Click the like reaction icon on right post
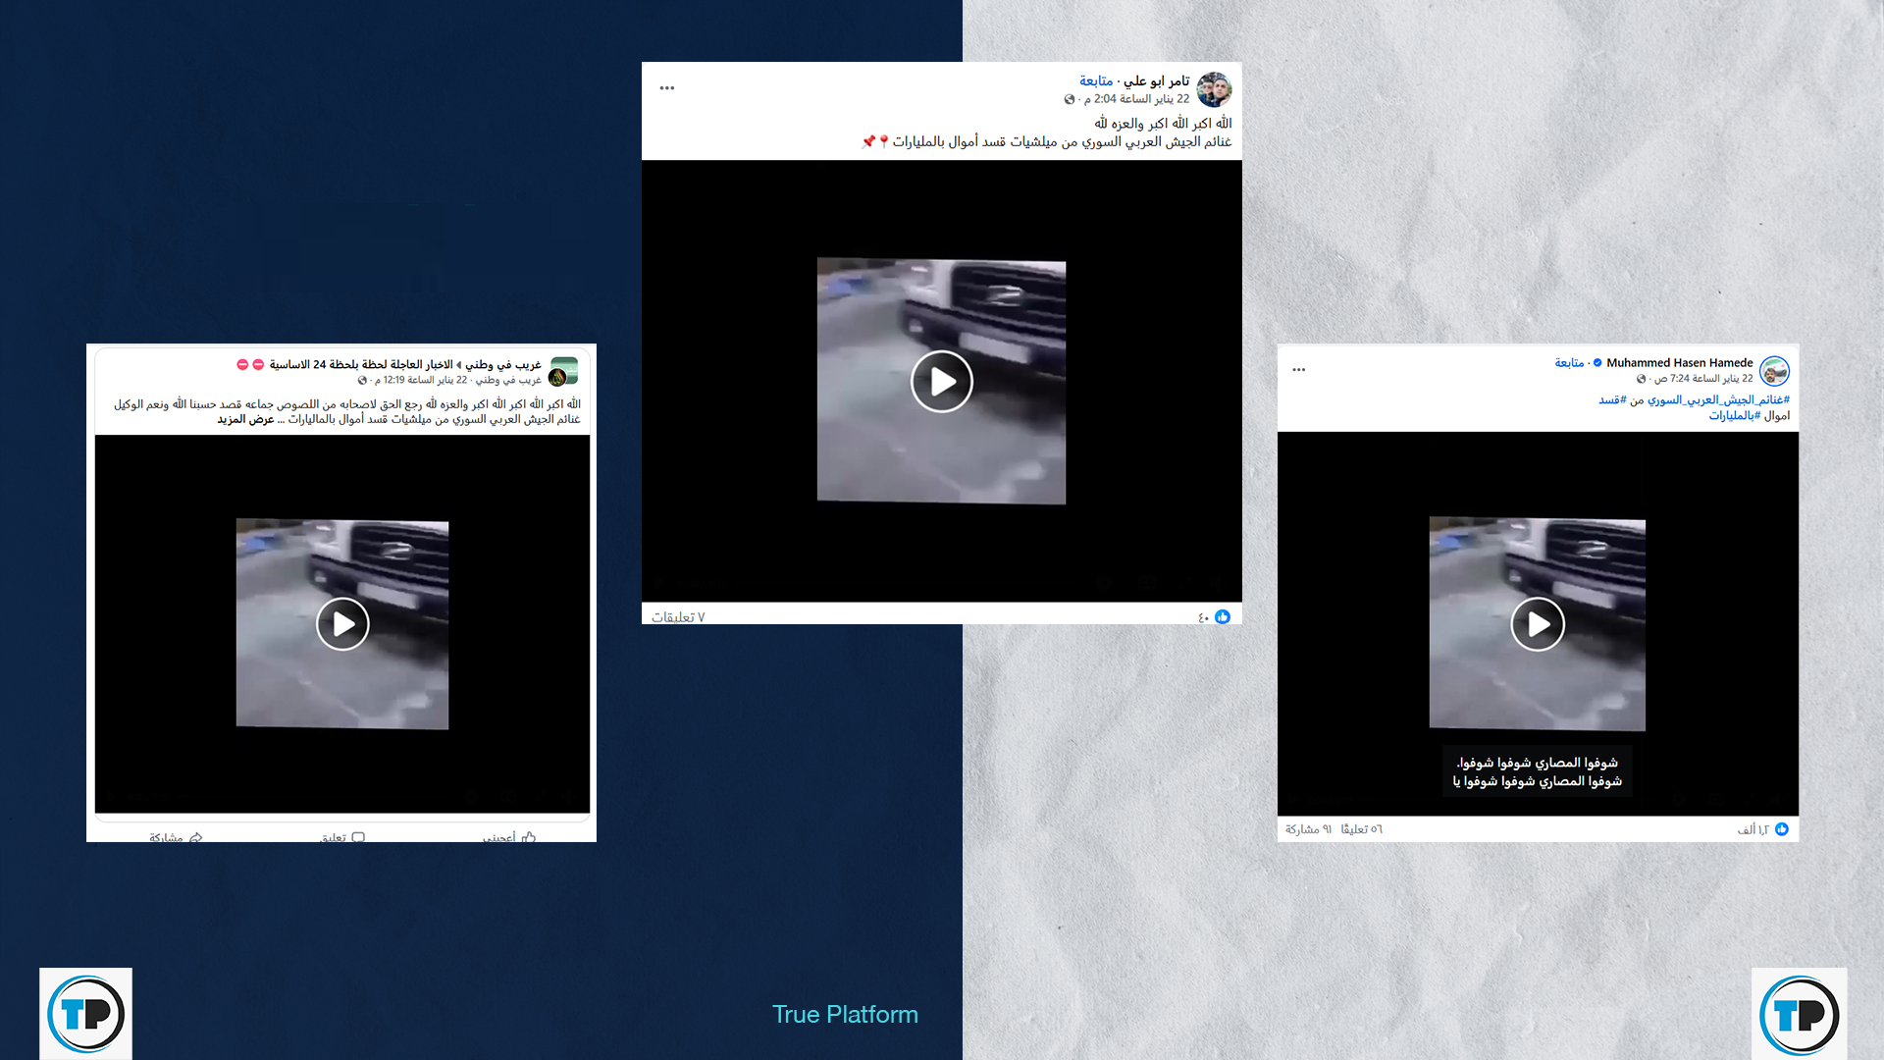The image size is (1884, 1060). pos(1782,829)
